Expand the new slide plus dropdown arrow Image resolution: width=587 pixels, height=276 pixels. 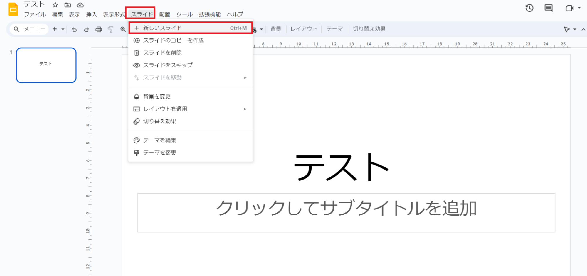(63, 29)
